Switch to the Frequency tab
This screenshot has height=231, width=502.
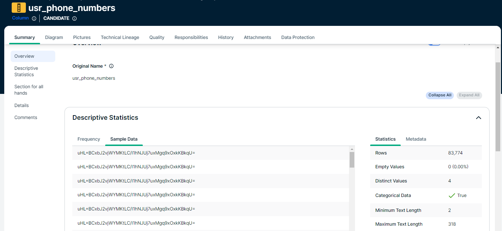89,139
